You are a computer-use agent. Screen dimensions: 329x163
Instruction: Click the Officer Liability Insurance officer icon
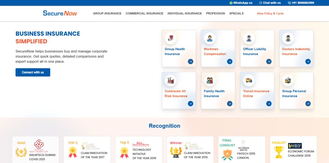[249, 38]
